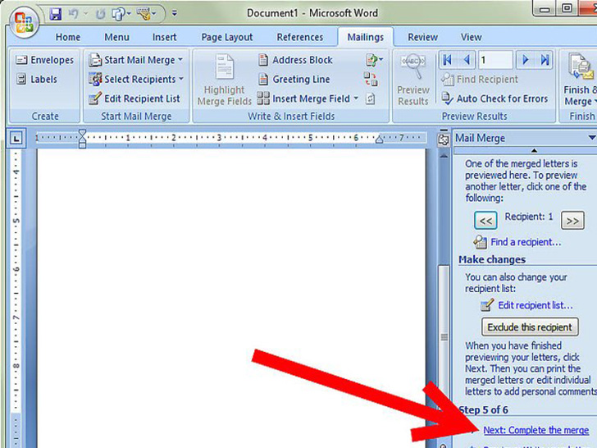Click the ruler toggle icon above scrollbar

pyautogui.click(x=443, y=139)
